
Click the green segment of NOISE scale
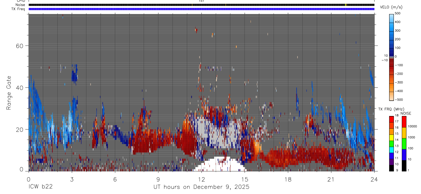404,144
